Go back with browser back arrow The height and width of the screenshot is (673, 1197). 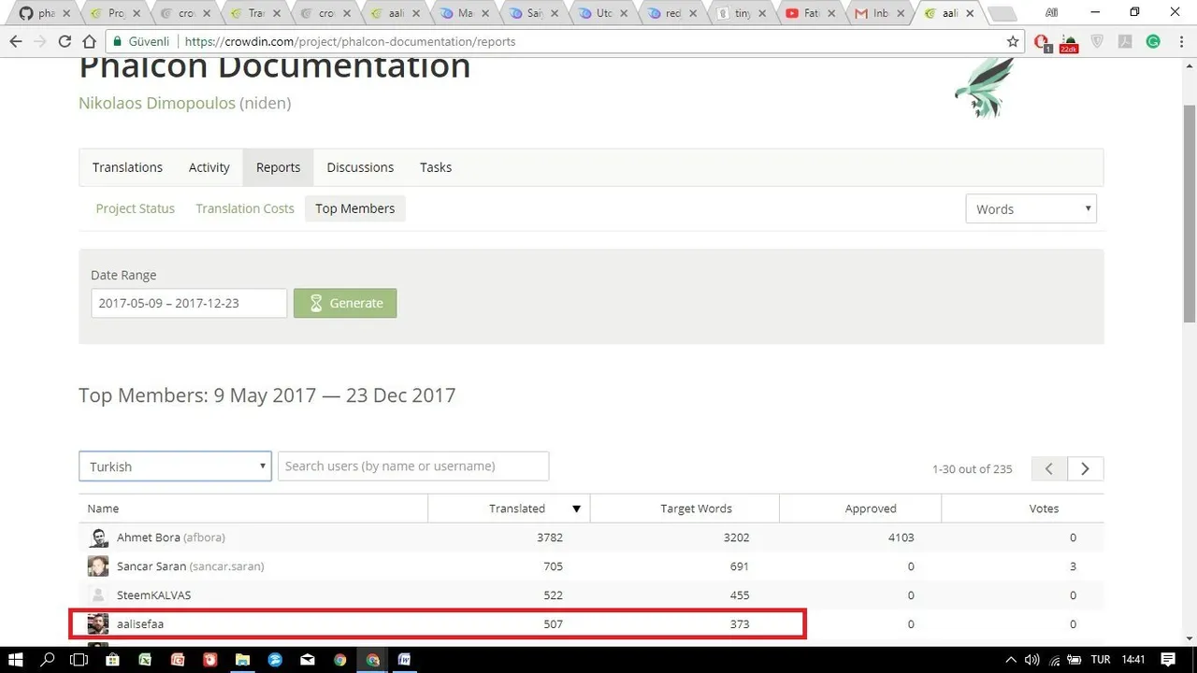(15, 42)
